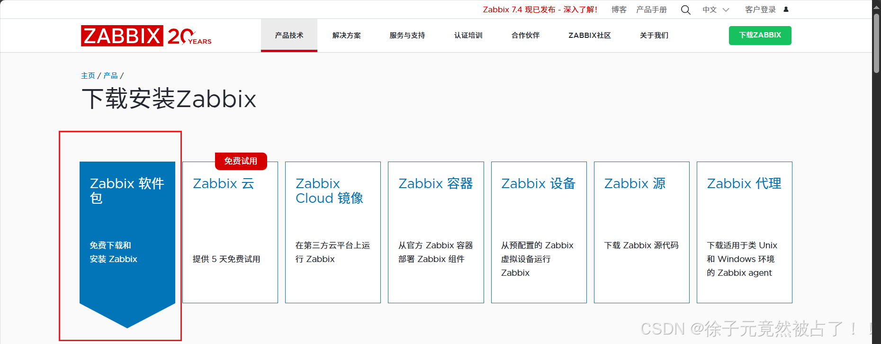This screenshot has height=344, width=881.
Task: Select the Zabbix 软件包 card
Action: 127,244
